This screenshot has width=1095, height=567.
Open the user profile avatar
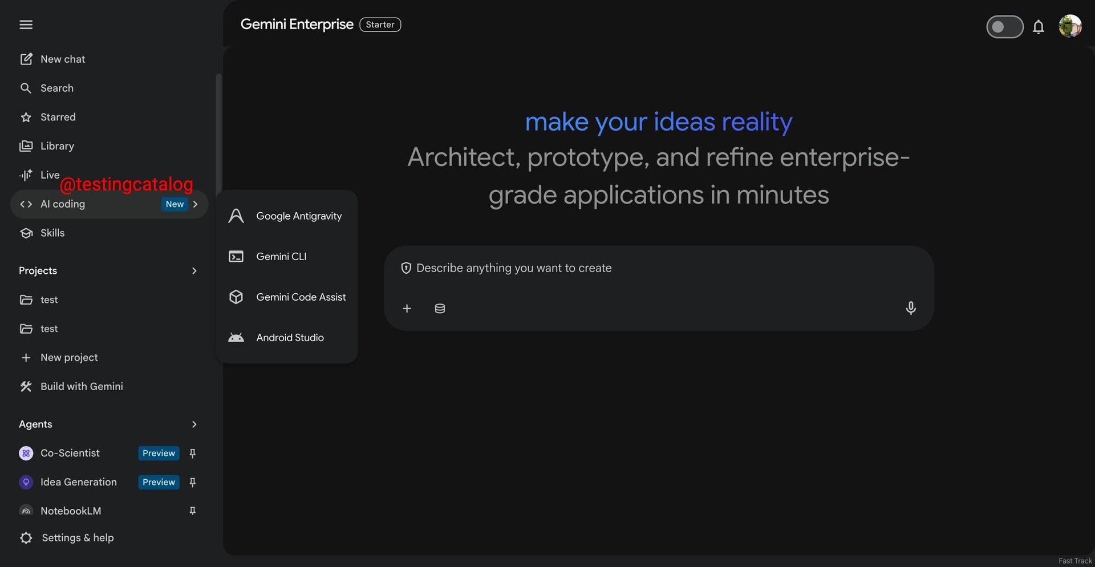(1069, 26)
